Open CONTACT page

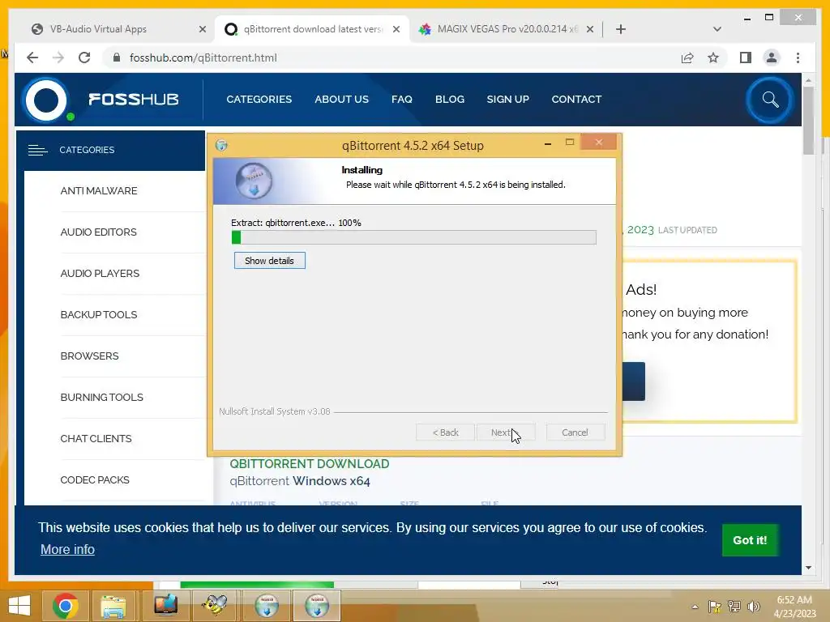point(576,100)
